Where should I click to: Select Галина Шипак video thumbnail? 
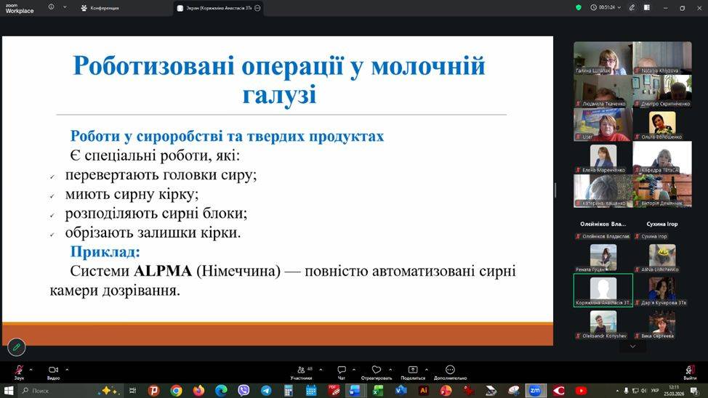pos(602,58)
